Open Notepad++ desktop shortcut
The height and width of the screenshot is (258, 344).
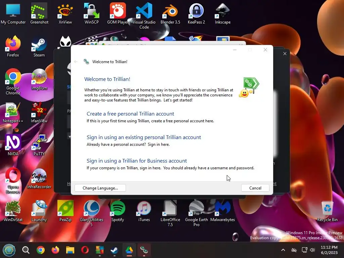click(x=13, y=112)
